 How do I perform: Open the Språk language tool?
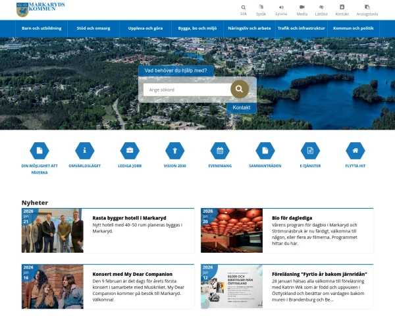tap(261, 9)
